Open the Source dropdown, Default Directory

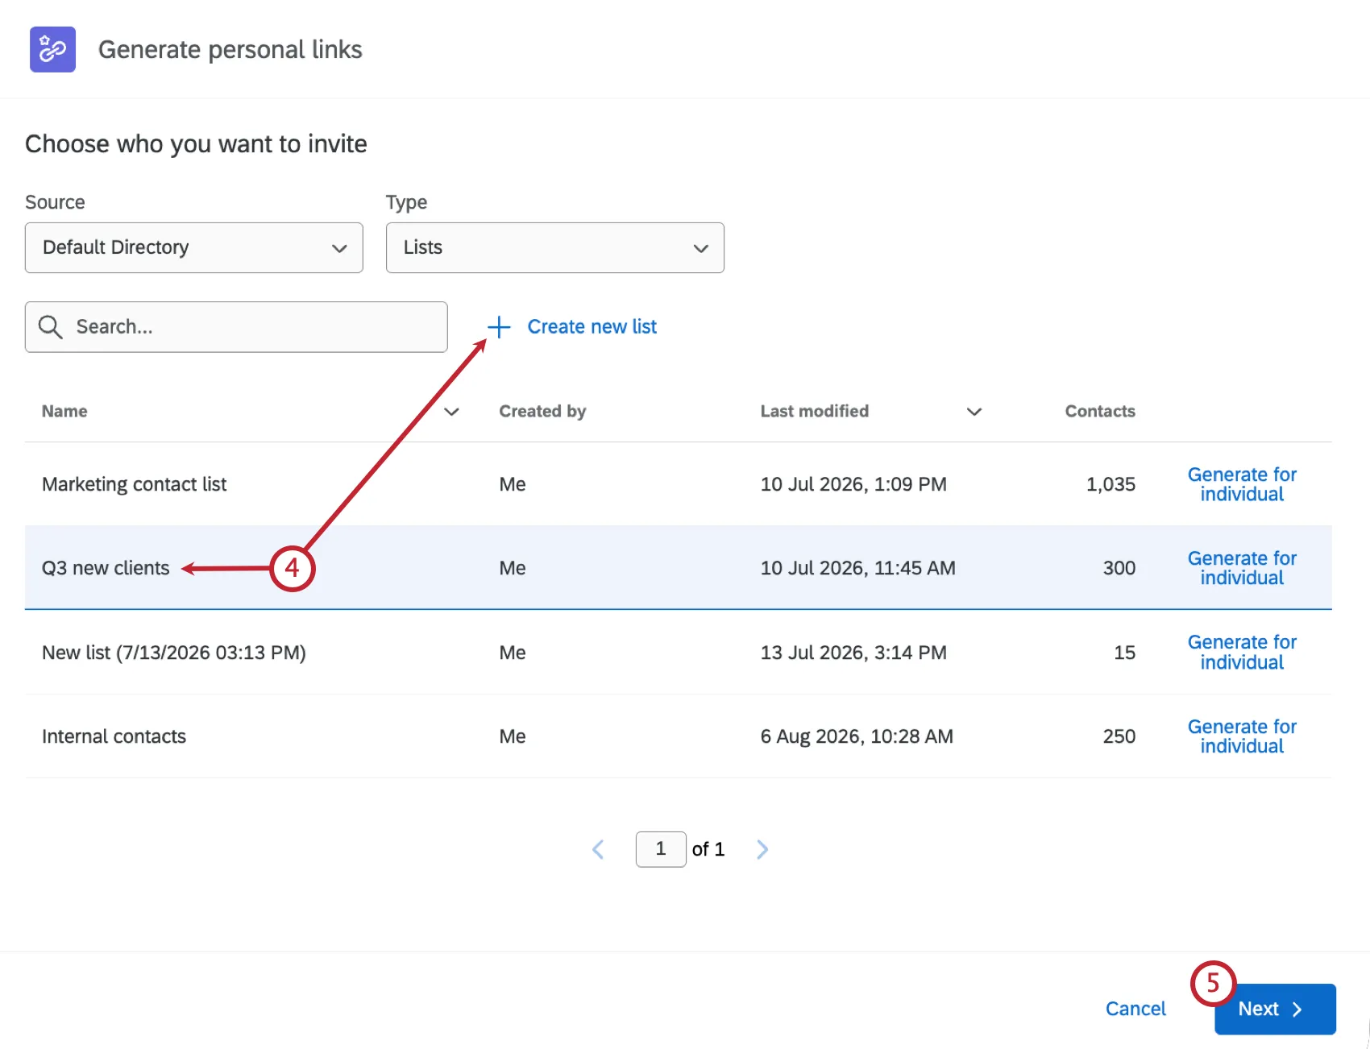pos(194,247)
